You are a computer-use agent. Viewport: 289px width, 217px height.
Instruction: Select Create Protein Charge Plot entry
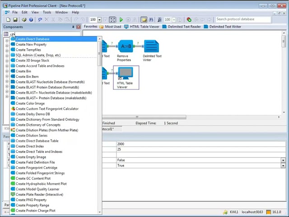[x=53, y=211]
